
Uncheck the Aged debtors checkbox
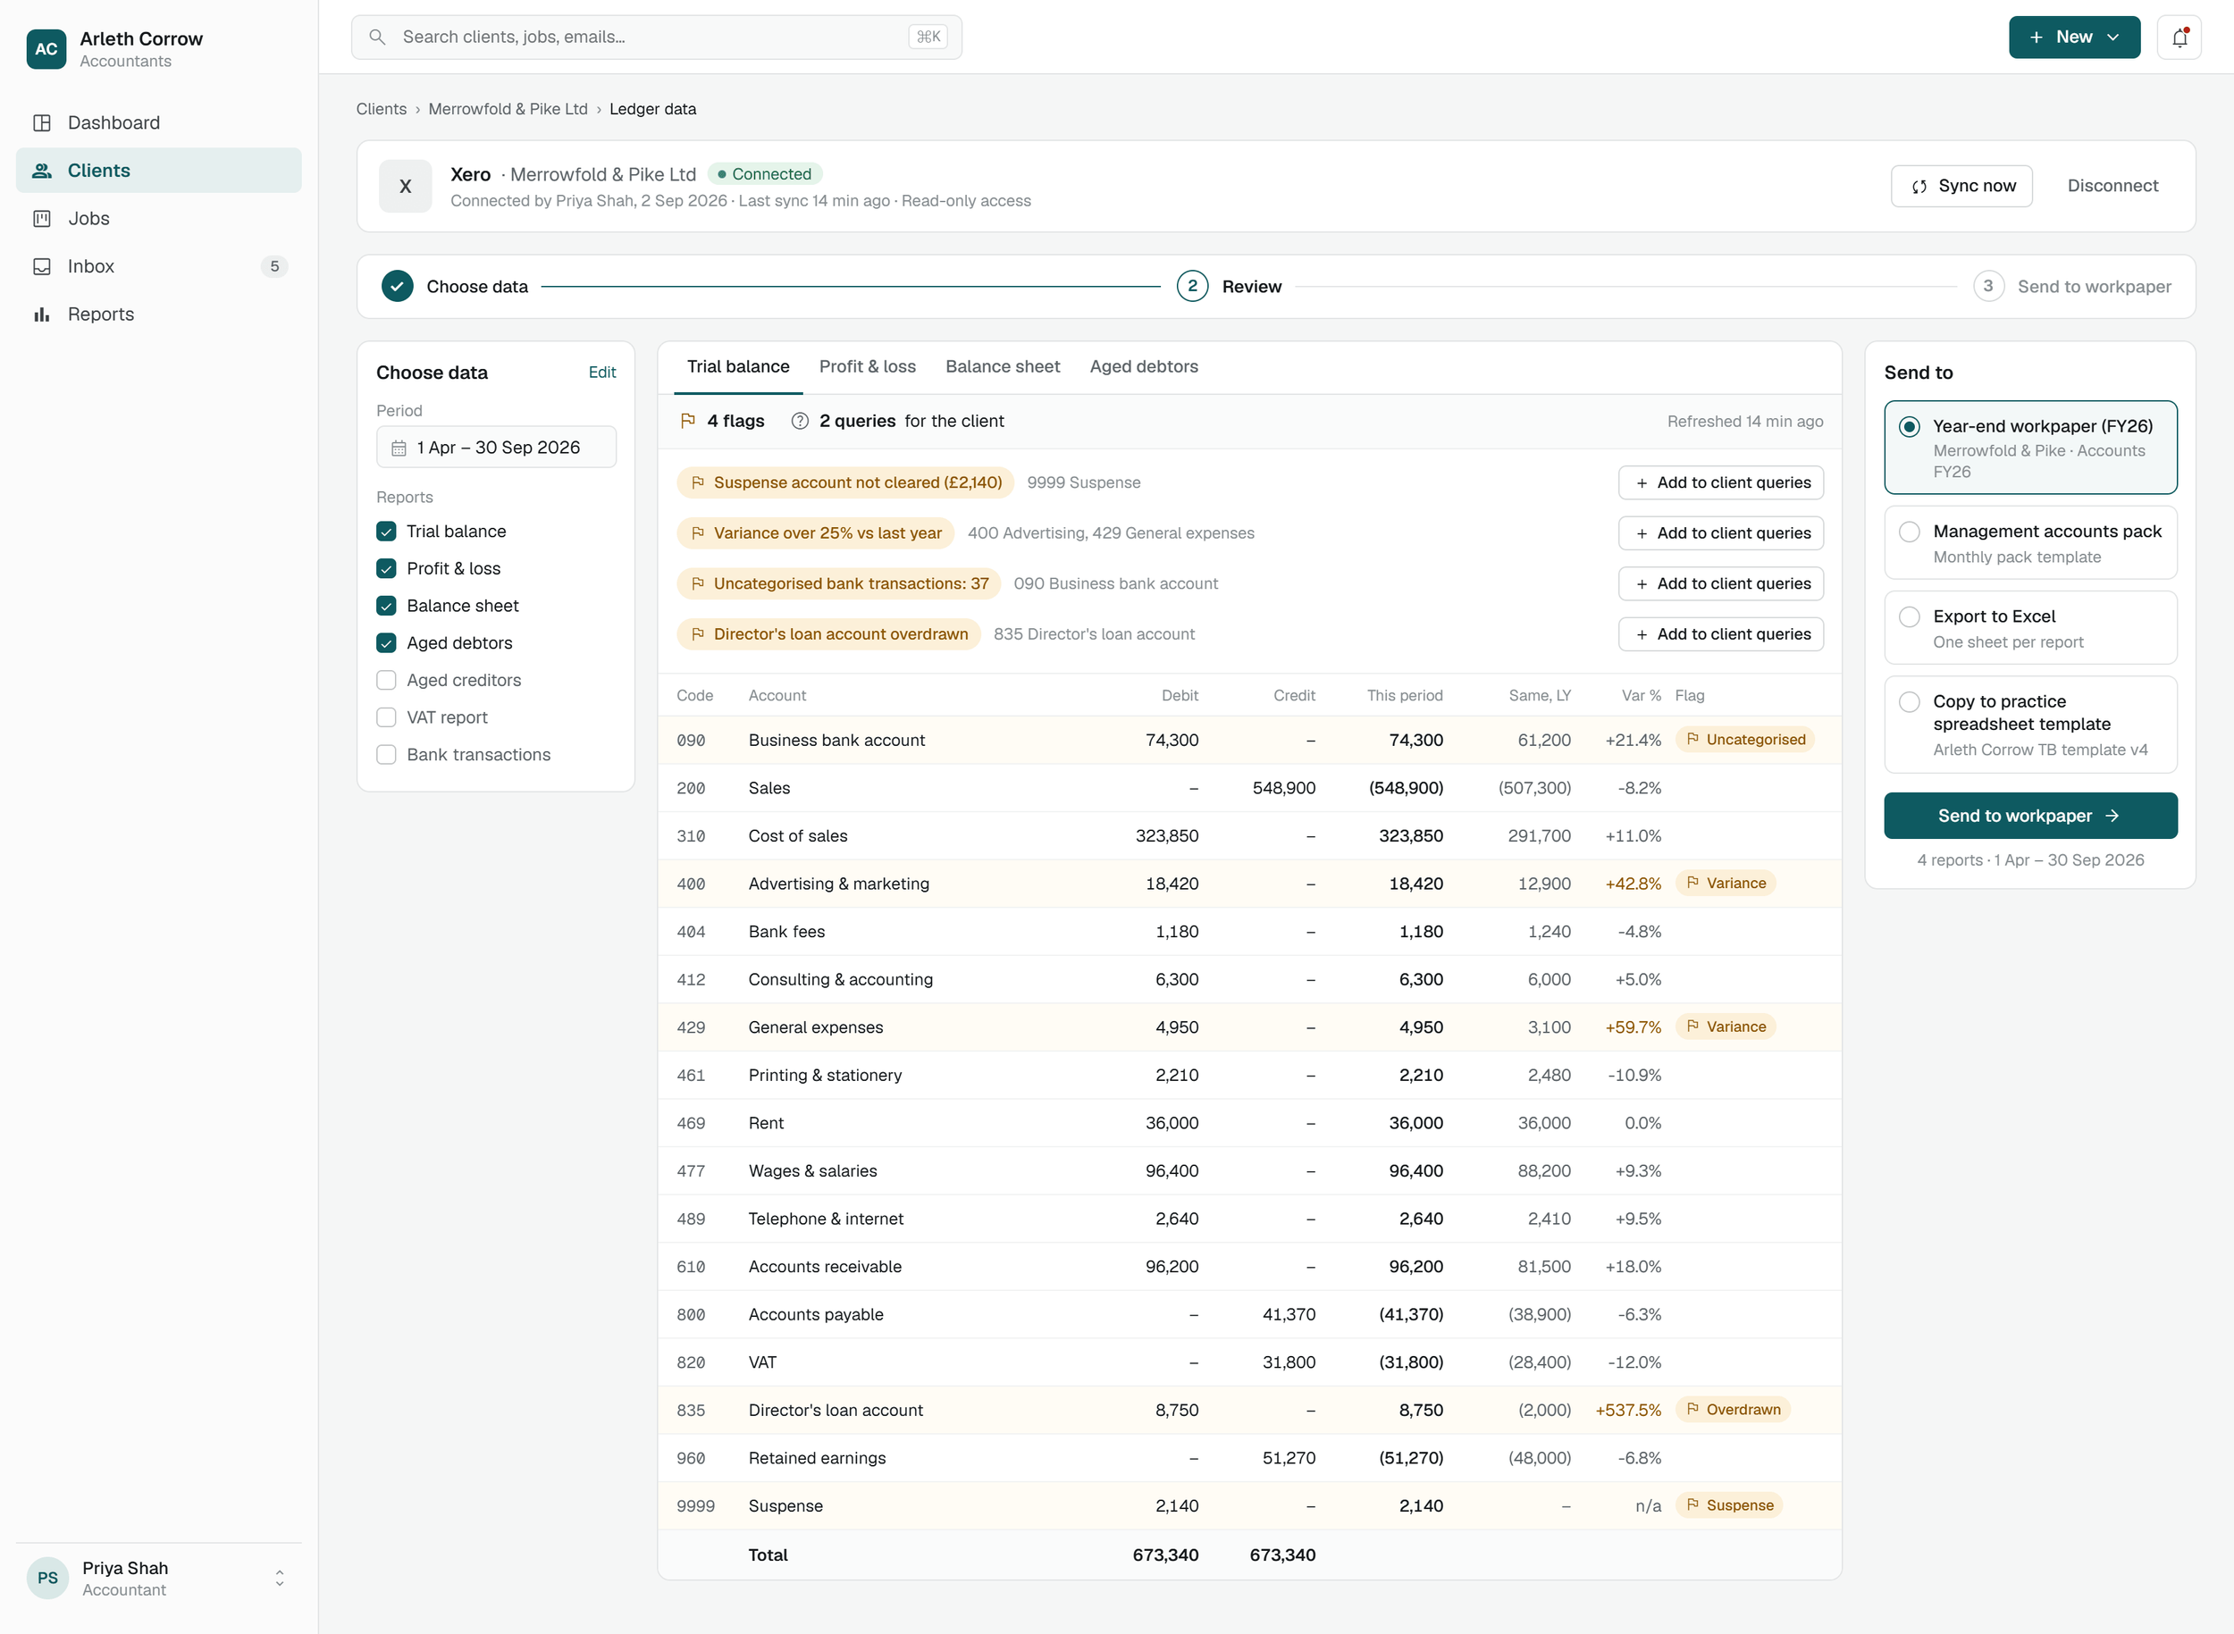(x=387, y=643)
